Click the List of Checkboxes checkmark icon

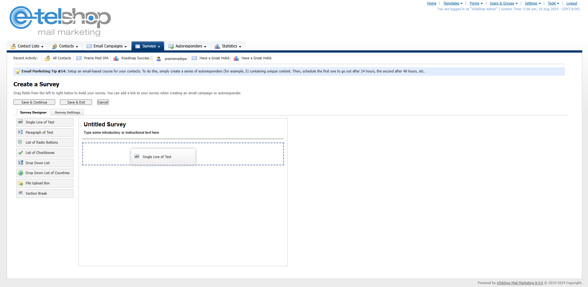coord(21,153)
